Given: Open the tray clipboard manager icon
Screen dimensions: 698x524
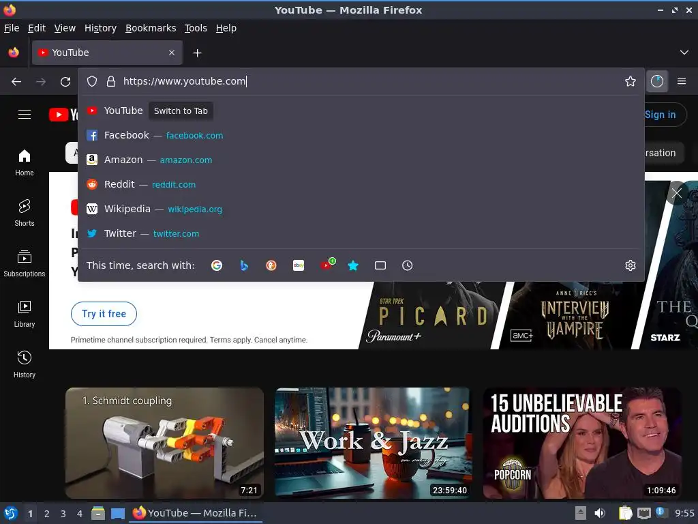Looking at the screenshot, I should 625,513.
